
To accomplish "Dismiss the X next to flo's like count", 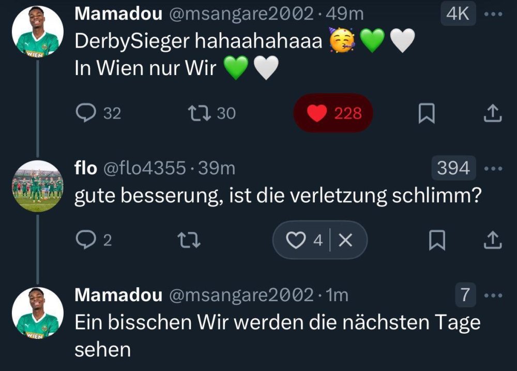I will tap(347, 240).
